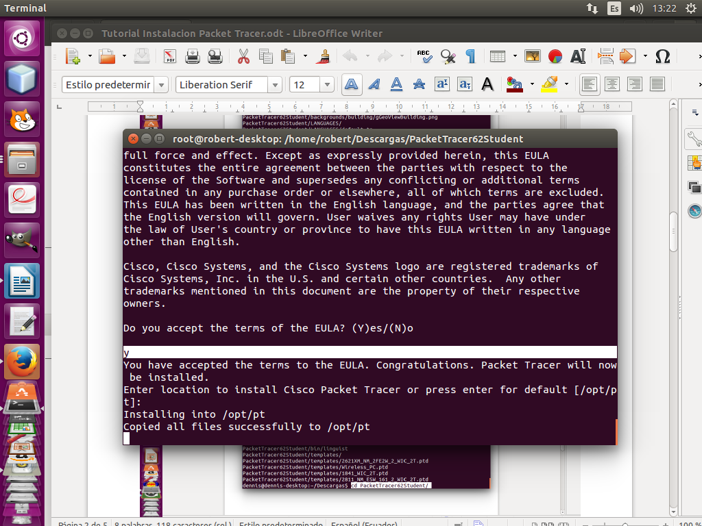Align paragraph right
This screenshot has width=702, height=526.
634,84
